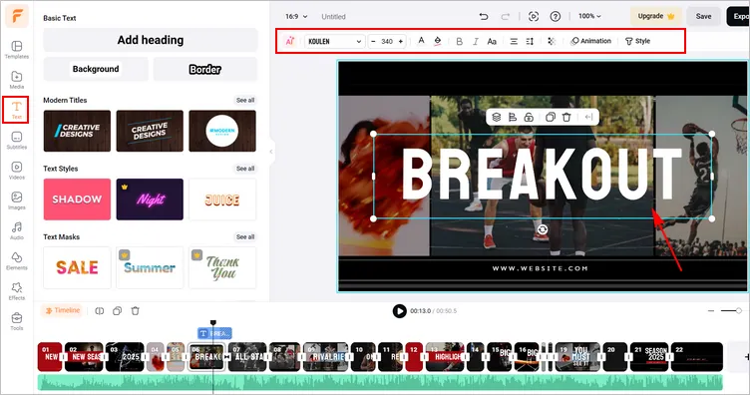Open the text alignment options
Viewport: 750px width, 395px height.
tap(514, 42)
